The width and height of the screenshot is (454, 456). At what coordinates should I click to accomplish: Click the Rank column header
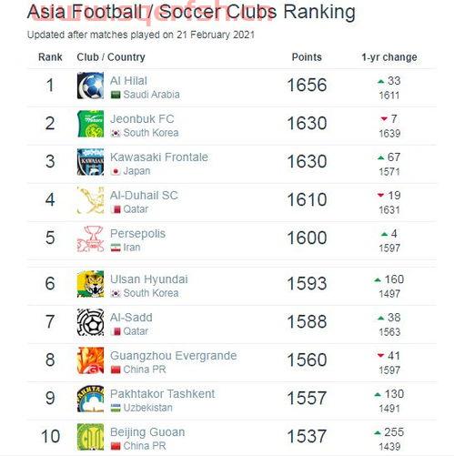pyautogui.click(x=50, y=57)
